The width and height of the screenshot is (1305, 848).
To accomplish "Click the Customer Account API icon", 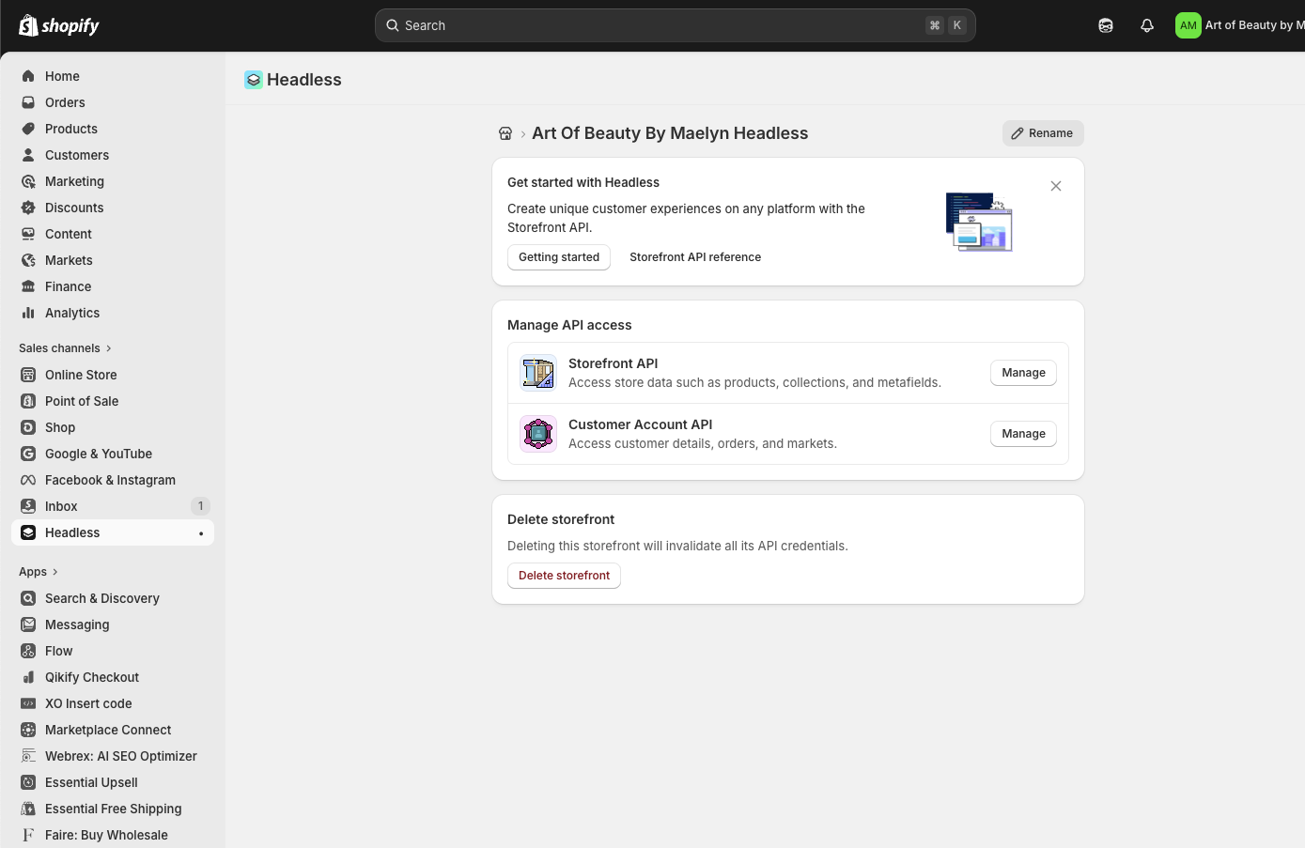I will 538,434.
